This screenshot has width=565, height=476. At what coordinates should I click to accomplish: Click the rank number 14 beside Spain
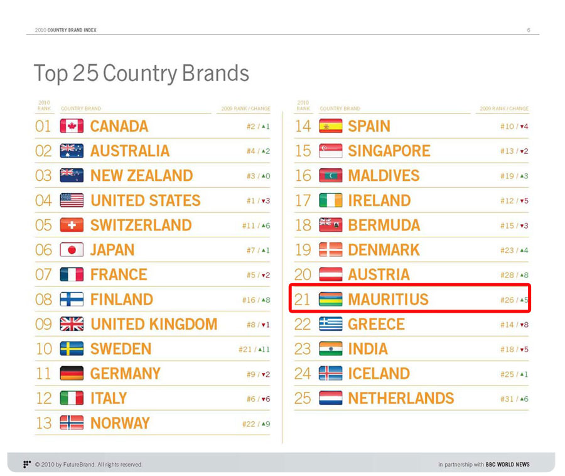tap(303, 126)
